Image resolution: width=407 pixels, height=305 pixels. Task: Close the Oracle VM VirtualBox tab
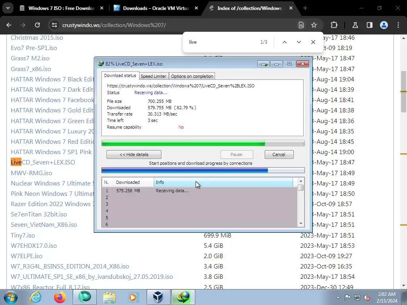click(x=196, y=8)
